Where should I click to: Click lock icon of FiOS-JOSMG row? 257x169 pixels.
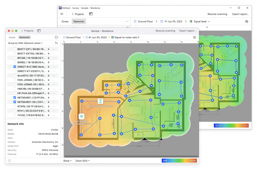[48, 80]
